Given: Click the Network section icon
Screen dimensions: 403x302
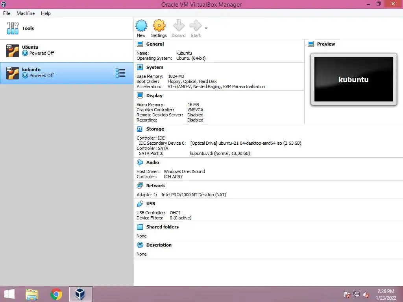Looking at the screenshot, I should tap(140, 186).
